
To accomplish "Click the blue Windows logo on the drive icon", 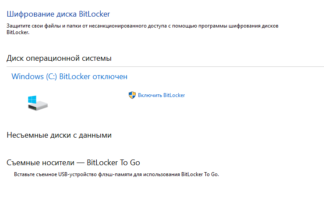I will pyautogui.click(x=32, y=99).
